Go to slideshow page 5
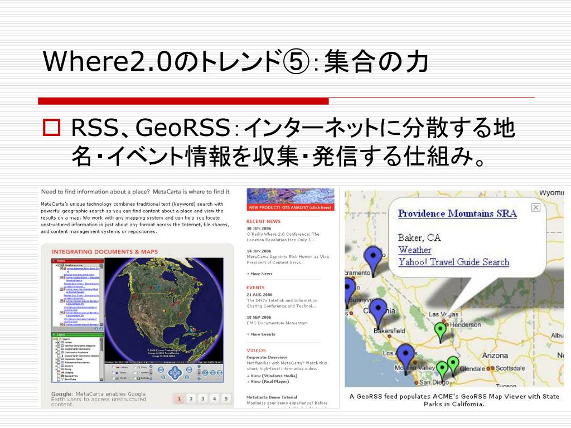The height and width of the screenshot is (428, 571). (226, 398)
